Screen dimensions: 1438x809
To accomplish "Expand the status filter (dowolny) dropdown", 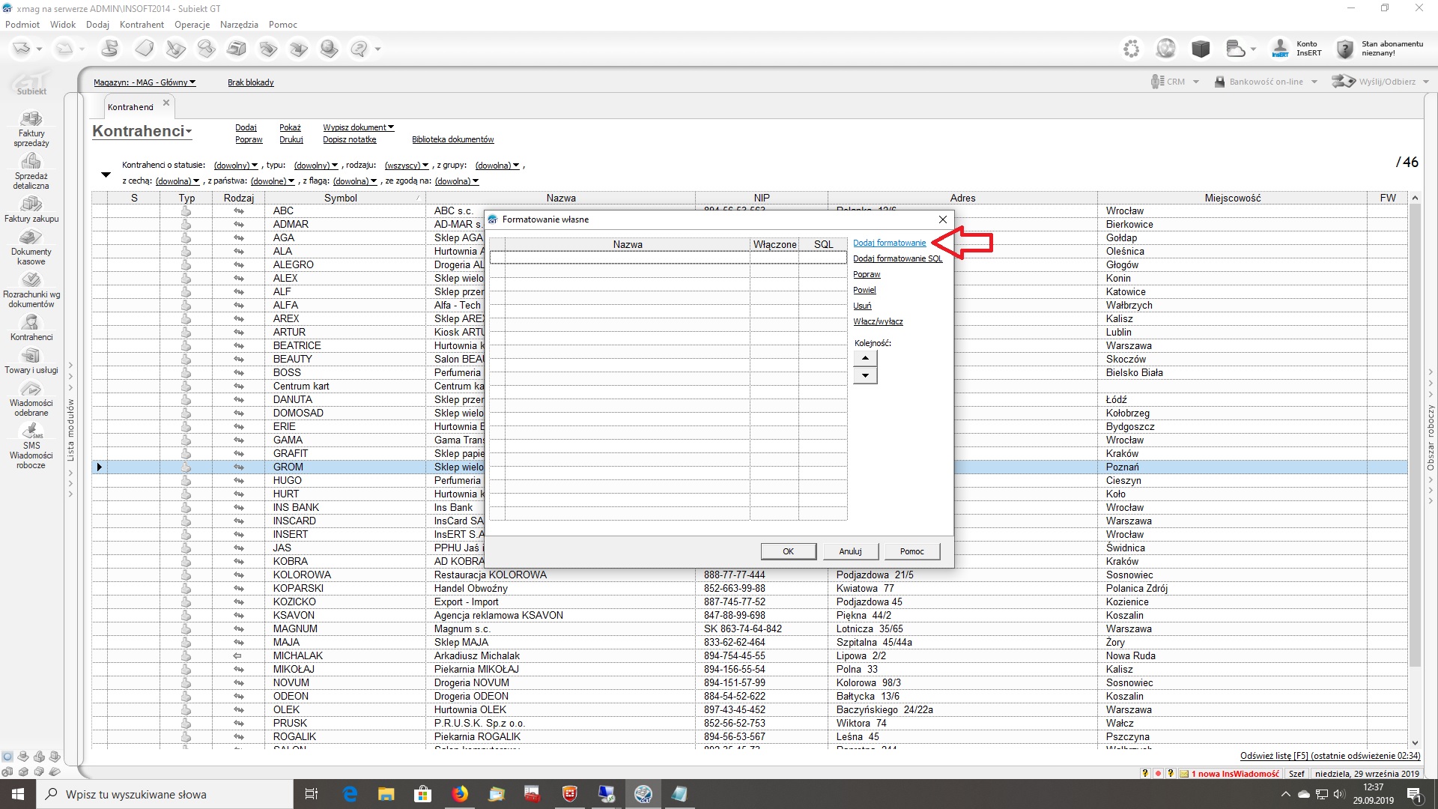I will point(235,166).
